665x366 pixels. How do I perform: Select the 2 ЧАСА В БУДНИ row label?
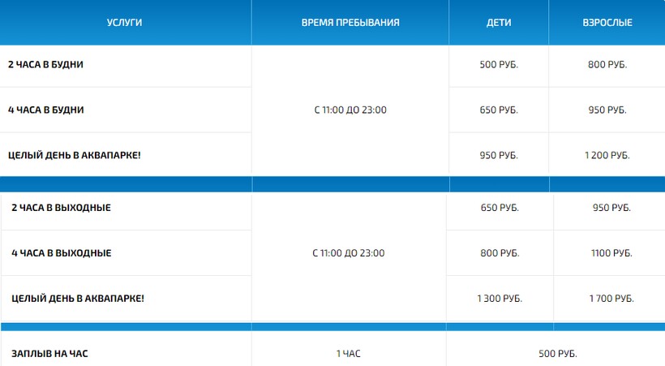[46, 65]
